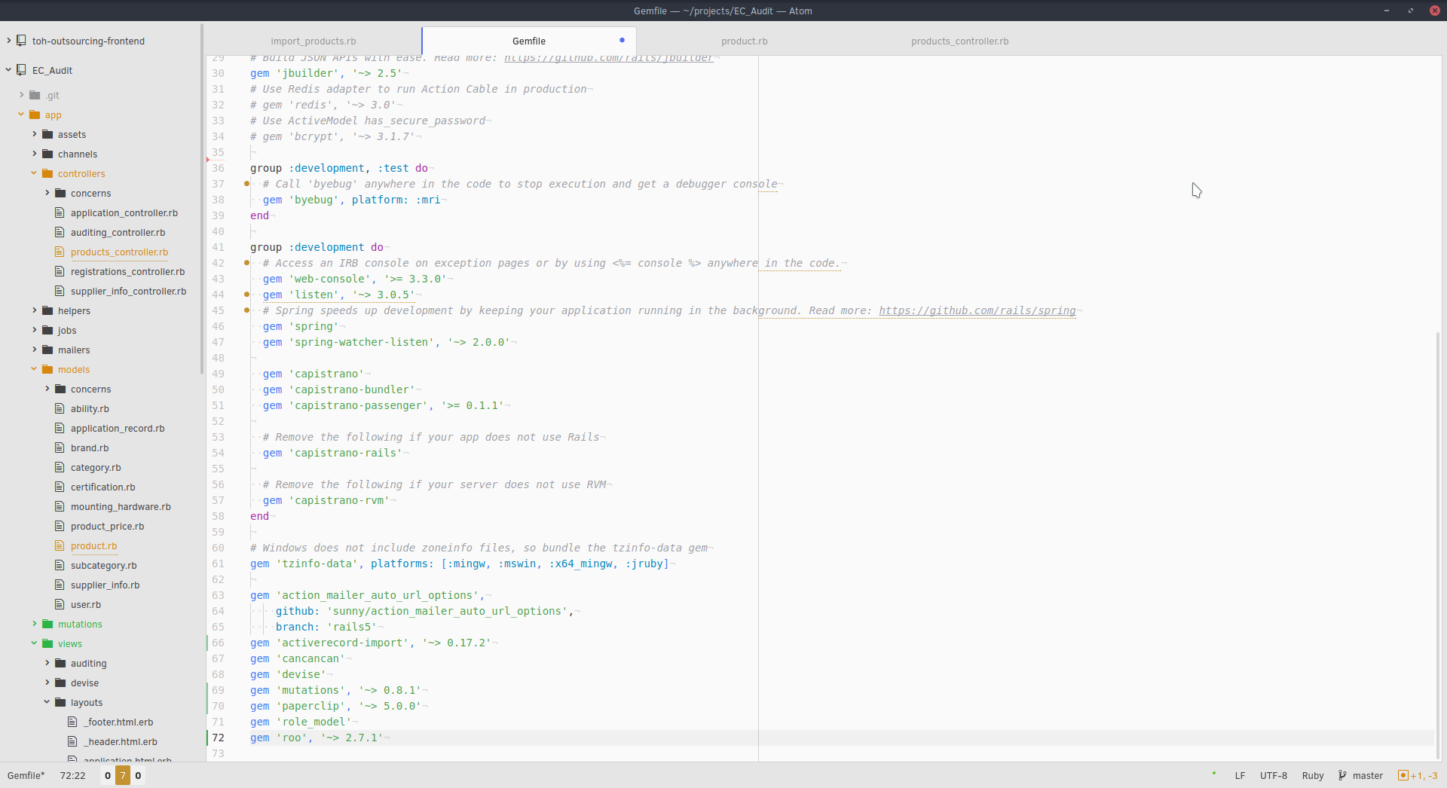This screenshot has width=1447, height=788.
Task: Click the products_controller.rb file icon in tree
Action: [x=60, y=252]
